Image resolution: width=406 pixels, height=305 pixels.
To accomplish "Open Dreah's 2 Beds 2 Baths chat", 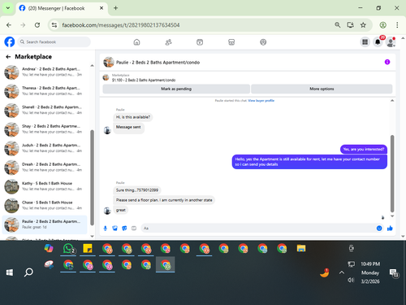I will tap(45, 167).
